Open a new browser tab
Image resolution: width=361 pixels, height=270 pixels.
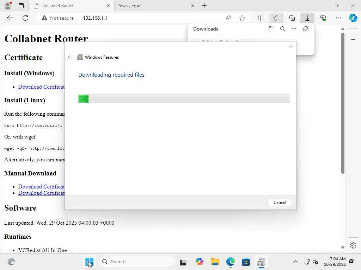[204, 6]
